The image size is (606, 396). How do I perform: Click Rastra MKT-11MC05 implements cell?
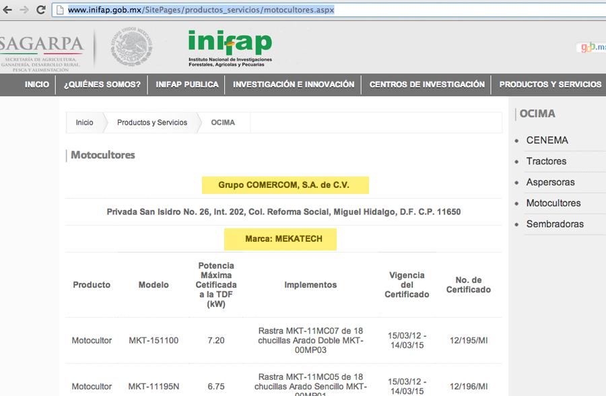310,385
